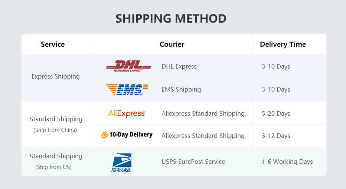Click the United States Postal Service logo
The image size is (346, 189).
point(121,162)
